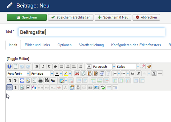Expand the Font family dropdown
Viewport: 171px width, 122px height.
18,74
